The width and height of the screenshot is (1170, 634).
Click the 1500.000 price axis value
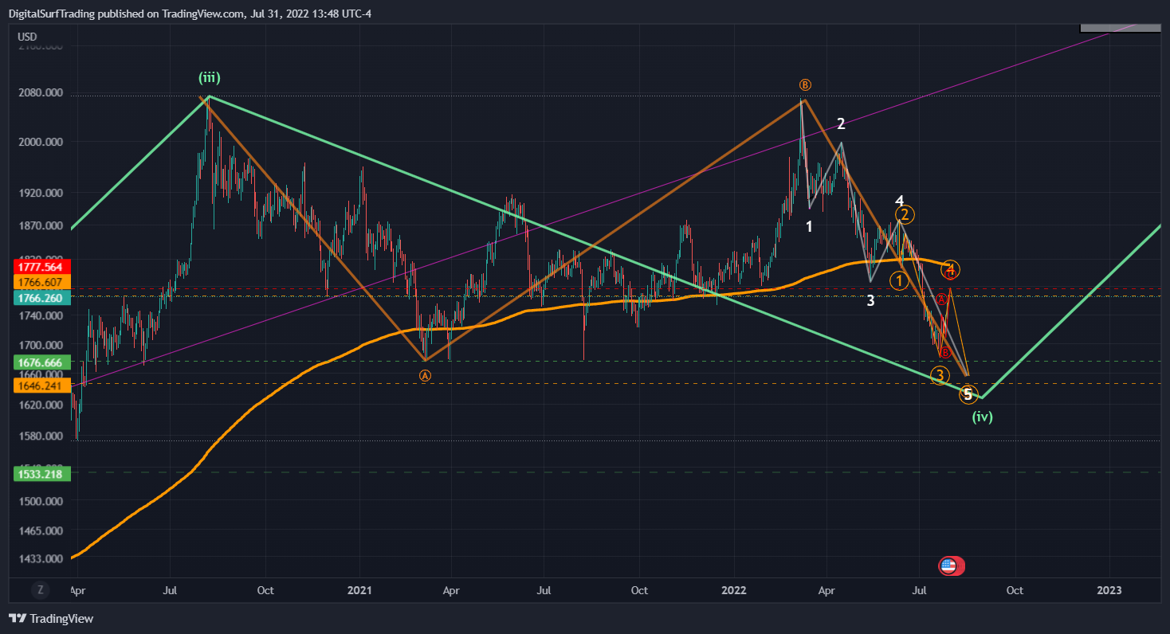tap(41, 501)
